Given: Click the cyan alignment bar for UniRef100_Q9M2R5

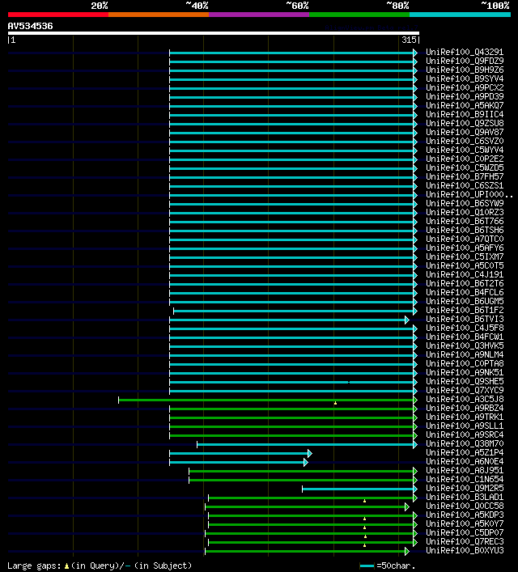Looking at the screenshot, I should click(358, 489).
